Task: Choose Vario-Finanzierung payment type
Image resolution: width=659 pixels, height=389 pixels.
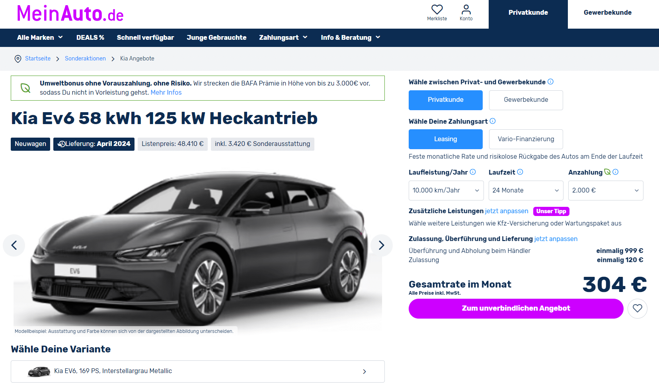Action: pyautogui.click(x=526, y=139)
